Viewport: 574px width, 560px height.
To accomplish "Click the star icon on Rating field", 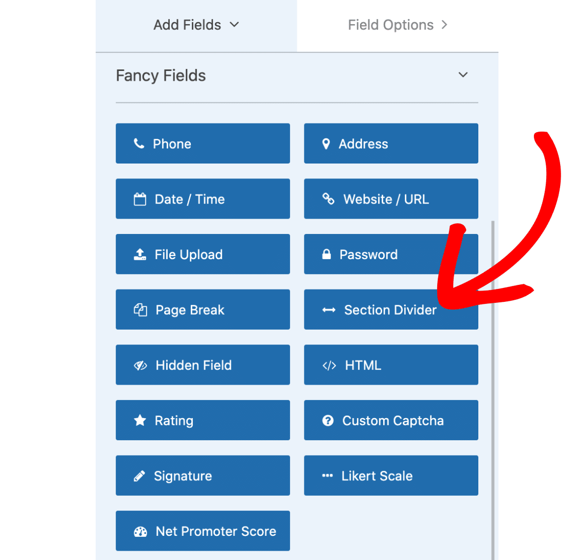I will [x=139, y=420].
